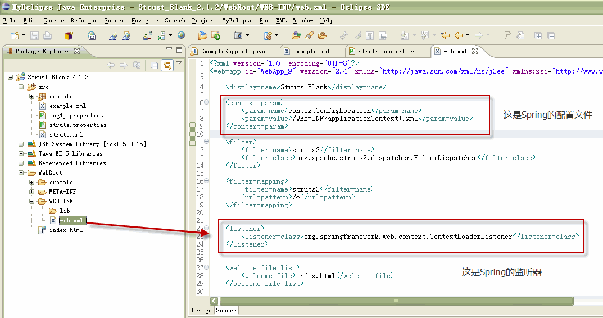Collapse the WebRoot folder node
This screenshot has height=318, width=603.
[x=21, y=173]
